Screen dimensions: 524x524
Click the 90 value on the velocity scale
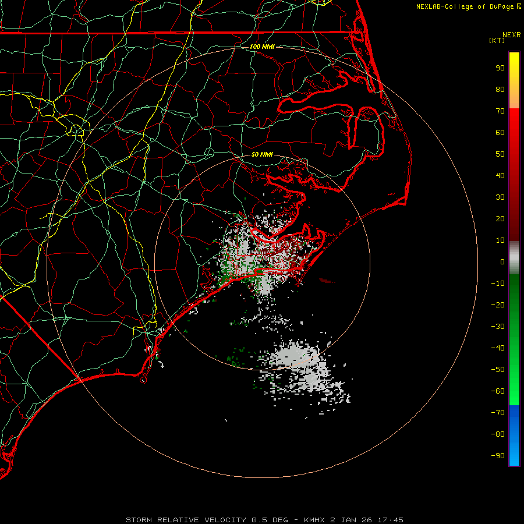pos(500,68)
